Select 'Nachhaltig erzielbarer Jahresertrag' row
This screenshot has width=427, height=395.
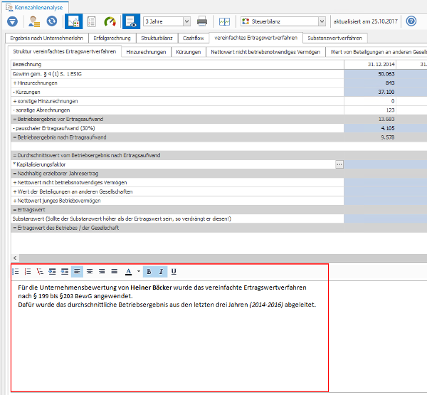(x=177, y=174)
